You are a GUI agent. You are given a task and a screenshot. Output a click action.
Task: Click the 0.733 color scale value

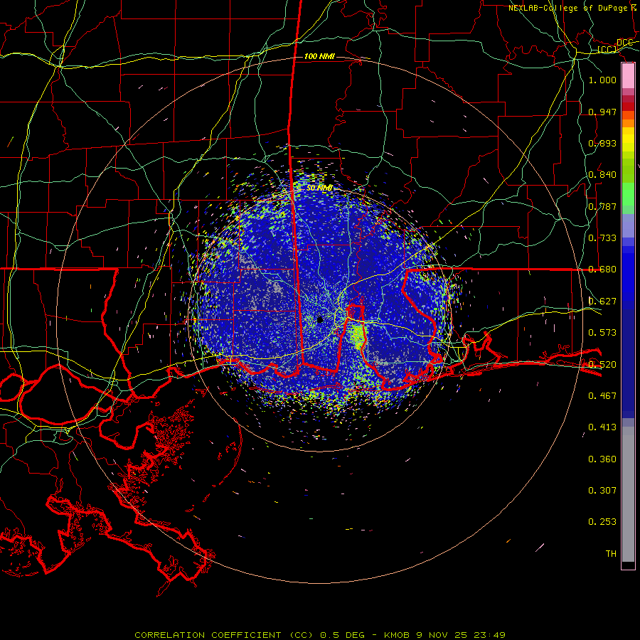click(x=602, y=238)
